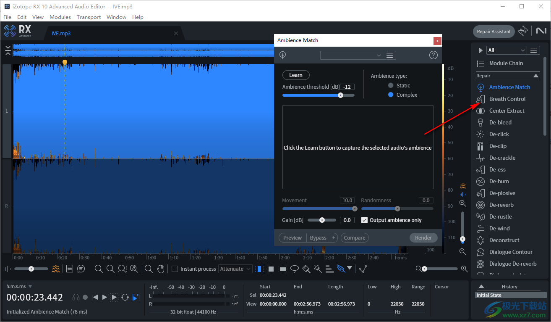Select the Lasso selection tool

(295, 269)
